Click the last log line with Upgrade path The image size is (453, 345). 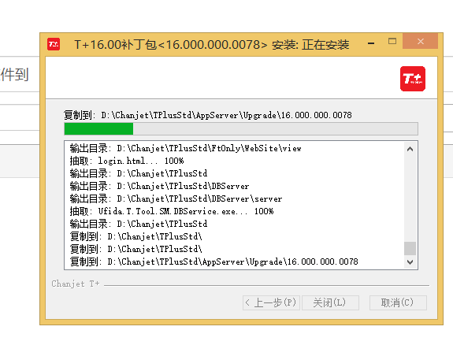[x=214, y=262]
